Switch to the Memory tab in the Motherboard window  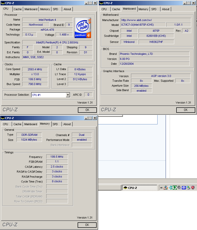[x=143, y=9]
